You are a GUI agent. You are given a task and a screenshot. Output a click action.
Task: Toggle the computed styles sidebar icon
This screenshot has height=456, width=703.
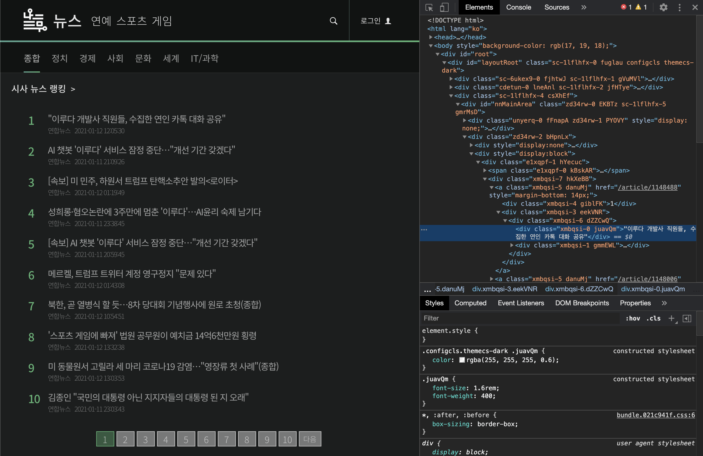coord(687,318)
